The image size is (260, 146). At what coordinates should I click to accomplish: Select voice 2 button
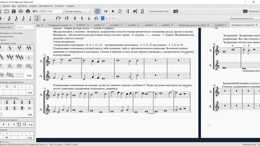[x=106, y=18]
